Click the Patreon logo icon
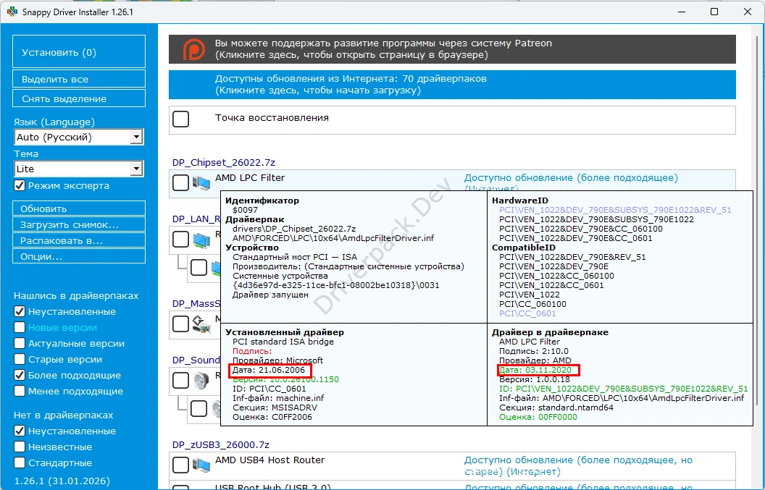Image resolution: width=765 pixels, height=490 pixels. click(193, 49)
